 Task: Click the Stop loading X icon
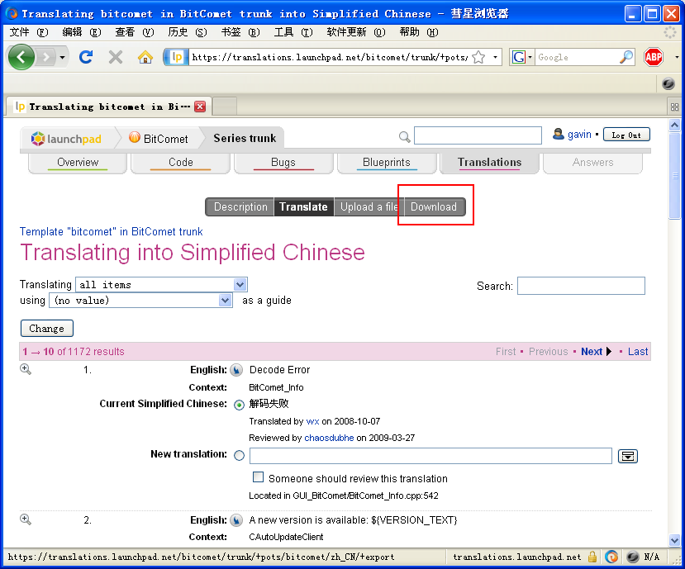coord(116,57)
